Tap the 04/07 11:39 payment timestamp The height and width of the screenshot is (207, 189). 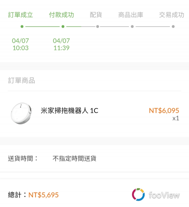pyautogui.click(x=61, y=44)
